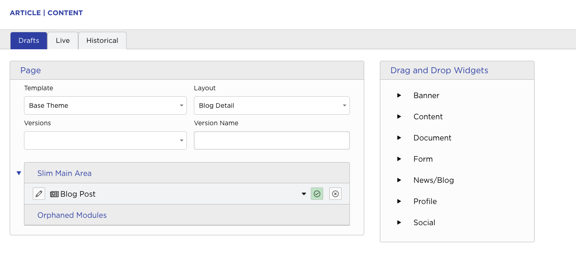Expand the Social widget group arrow
The height and width of the screenshot is (280, 576).
point(399,222)
